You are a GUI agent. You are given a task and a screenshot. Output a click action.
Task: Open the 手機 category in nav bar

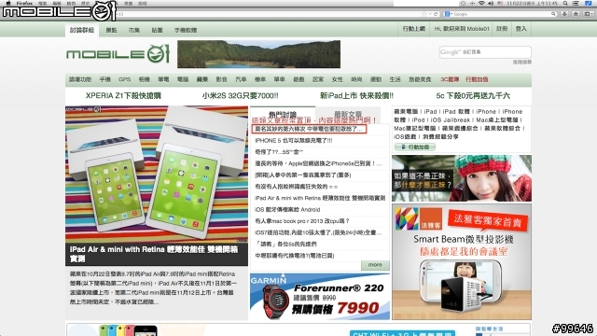(x=104, y=79)
